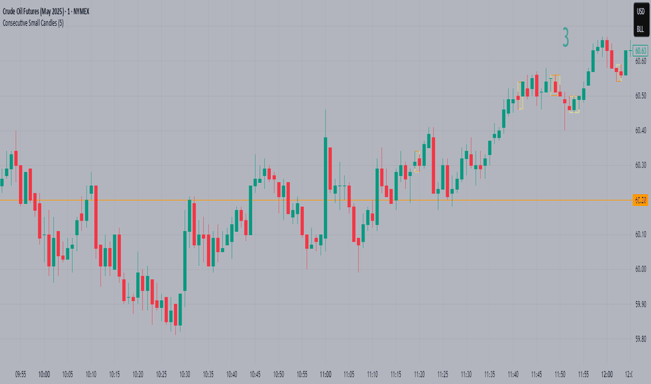Click the current price label 60.63
Image resolution: width=651 pixels, height=384 pixels.
641,51
